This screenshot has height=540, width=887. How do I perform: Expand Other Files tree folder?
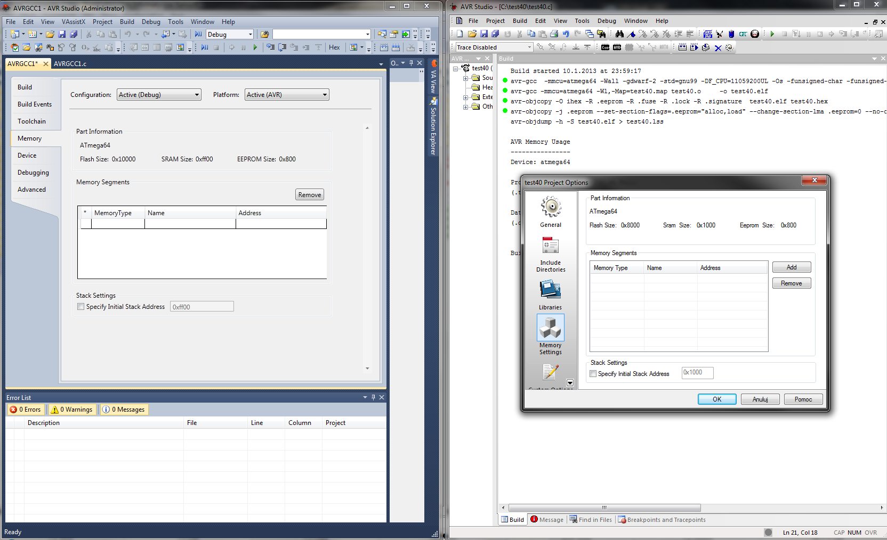pyautogui.click(x=465, y=107)
